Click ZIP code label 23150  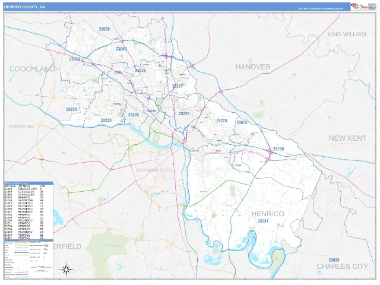point(278,149)
